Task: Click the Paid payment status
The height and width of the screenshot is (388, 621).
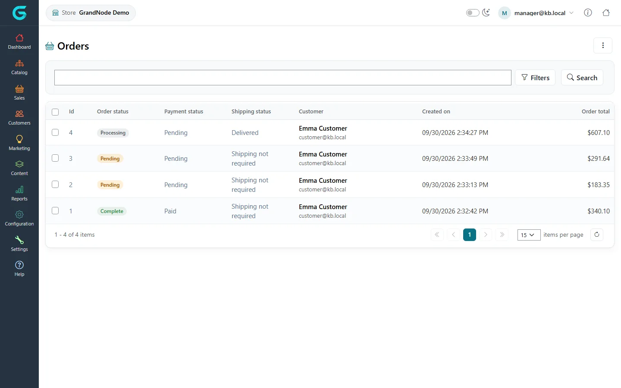Action: [170, 211]
